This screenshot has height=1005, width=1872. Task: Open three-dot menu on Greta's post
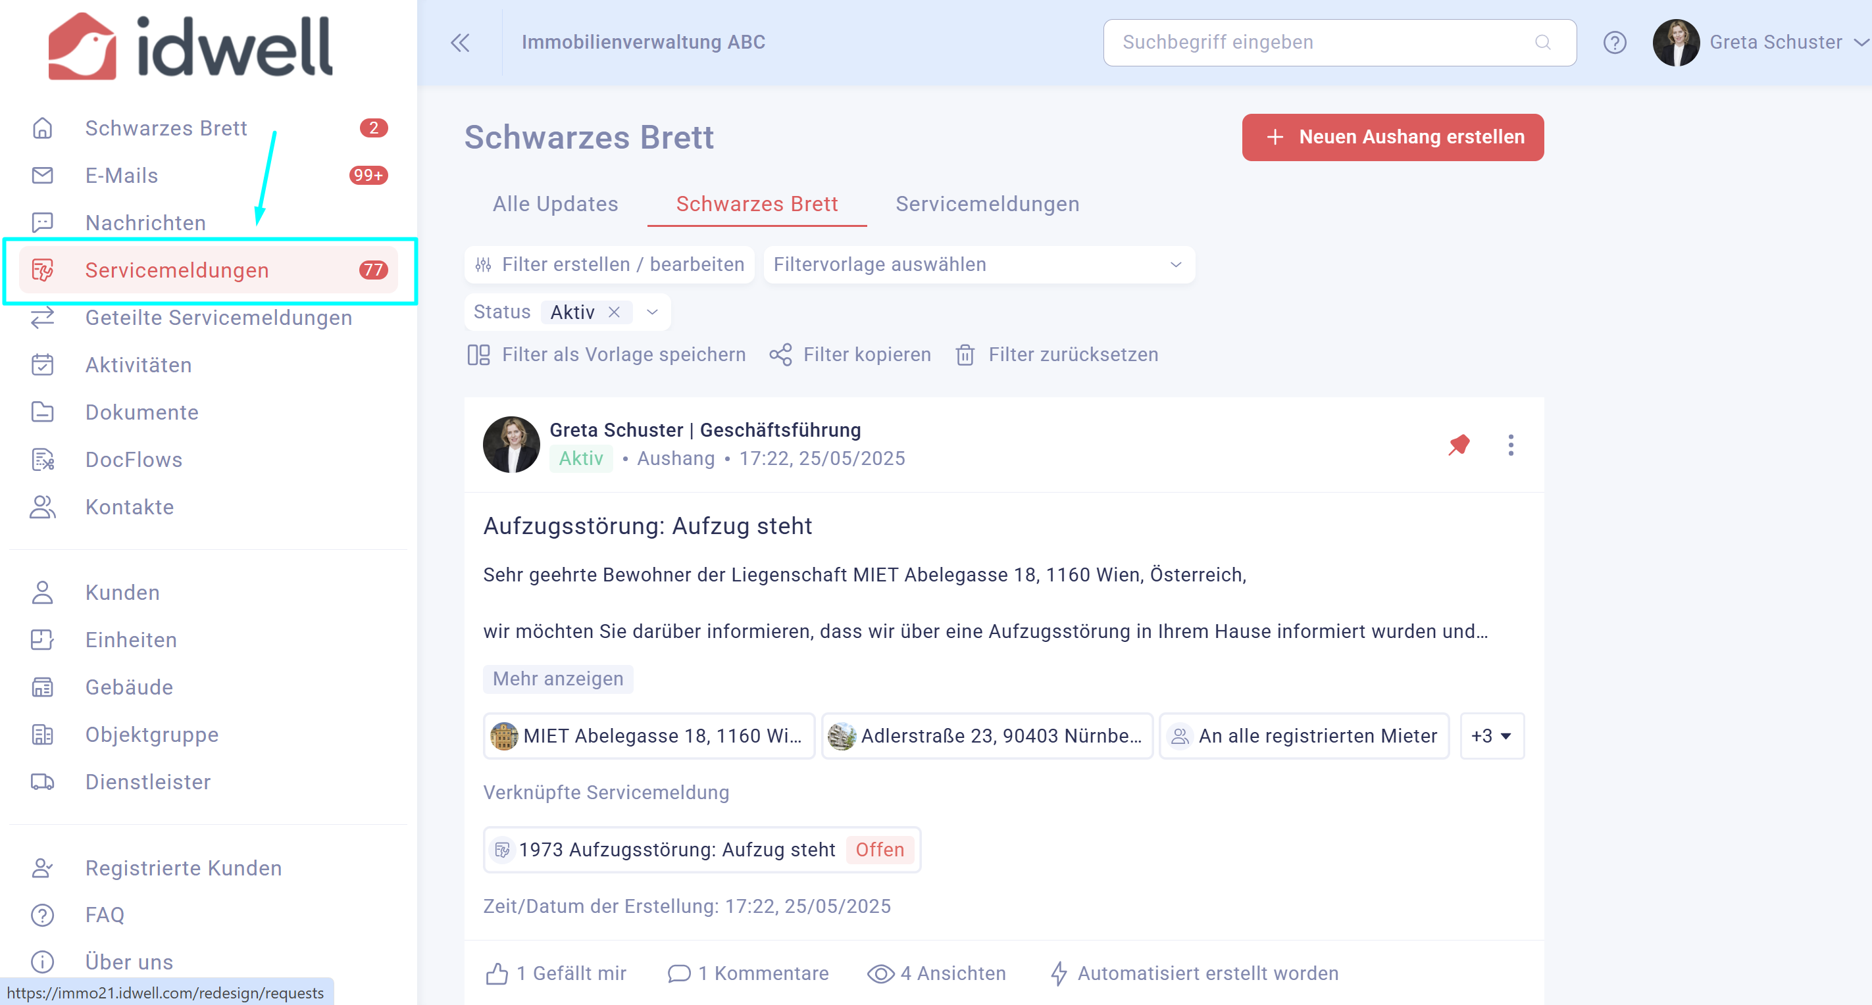click(1511, 445)
